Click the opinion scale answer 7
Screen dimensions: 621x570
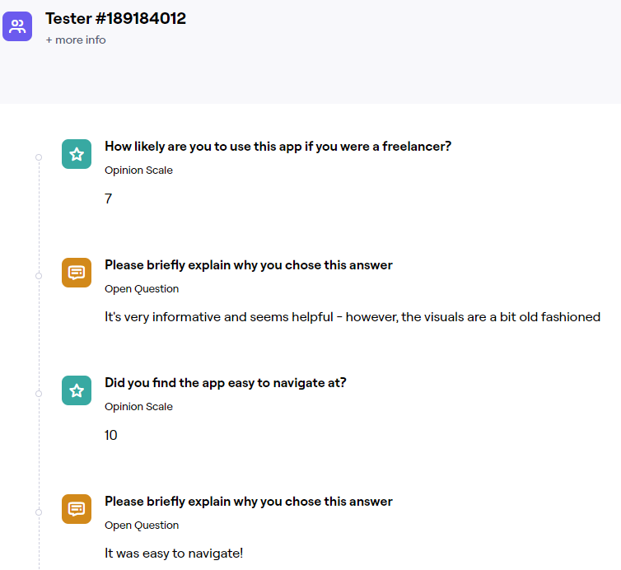(109, 199)
